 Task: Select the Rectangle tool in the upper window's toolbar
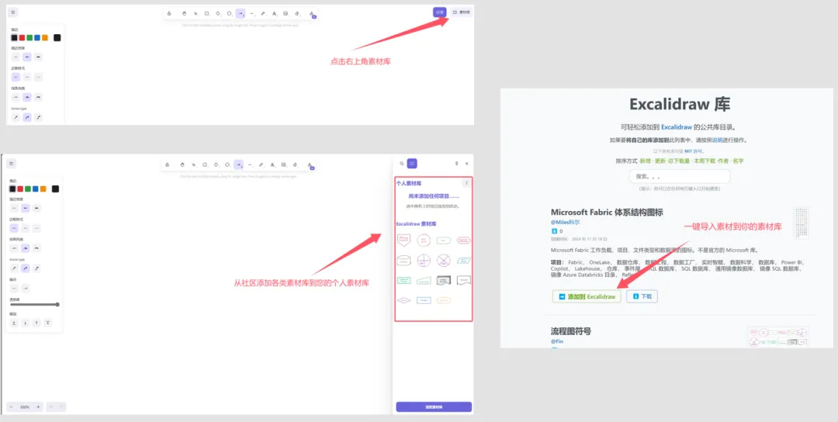206,13
